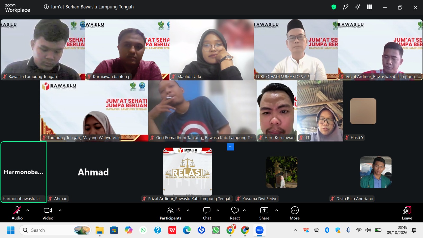Click Kusuma Dwi Sedyo profile picture
The height and width of the screenshot is (238, 423).
point(282,172)
